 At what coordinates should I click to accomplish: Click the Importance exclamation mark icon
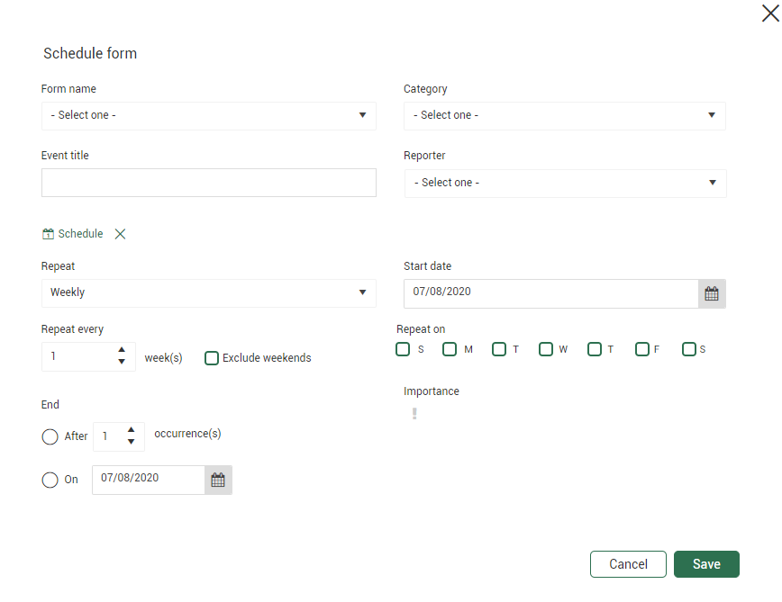point(414,414)
